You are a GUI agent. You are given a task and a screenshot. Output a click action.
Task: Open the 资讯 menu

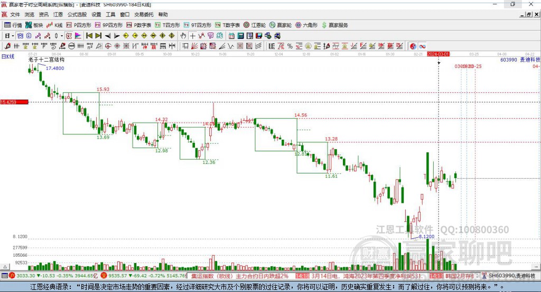pyautogui.click(x=43, y=14)
